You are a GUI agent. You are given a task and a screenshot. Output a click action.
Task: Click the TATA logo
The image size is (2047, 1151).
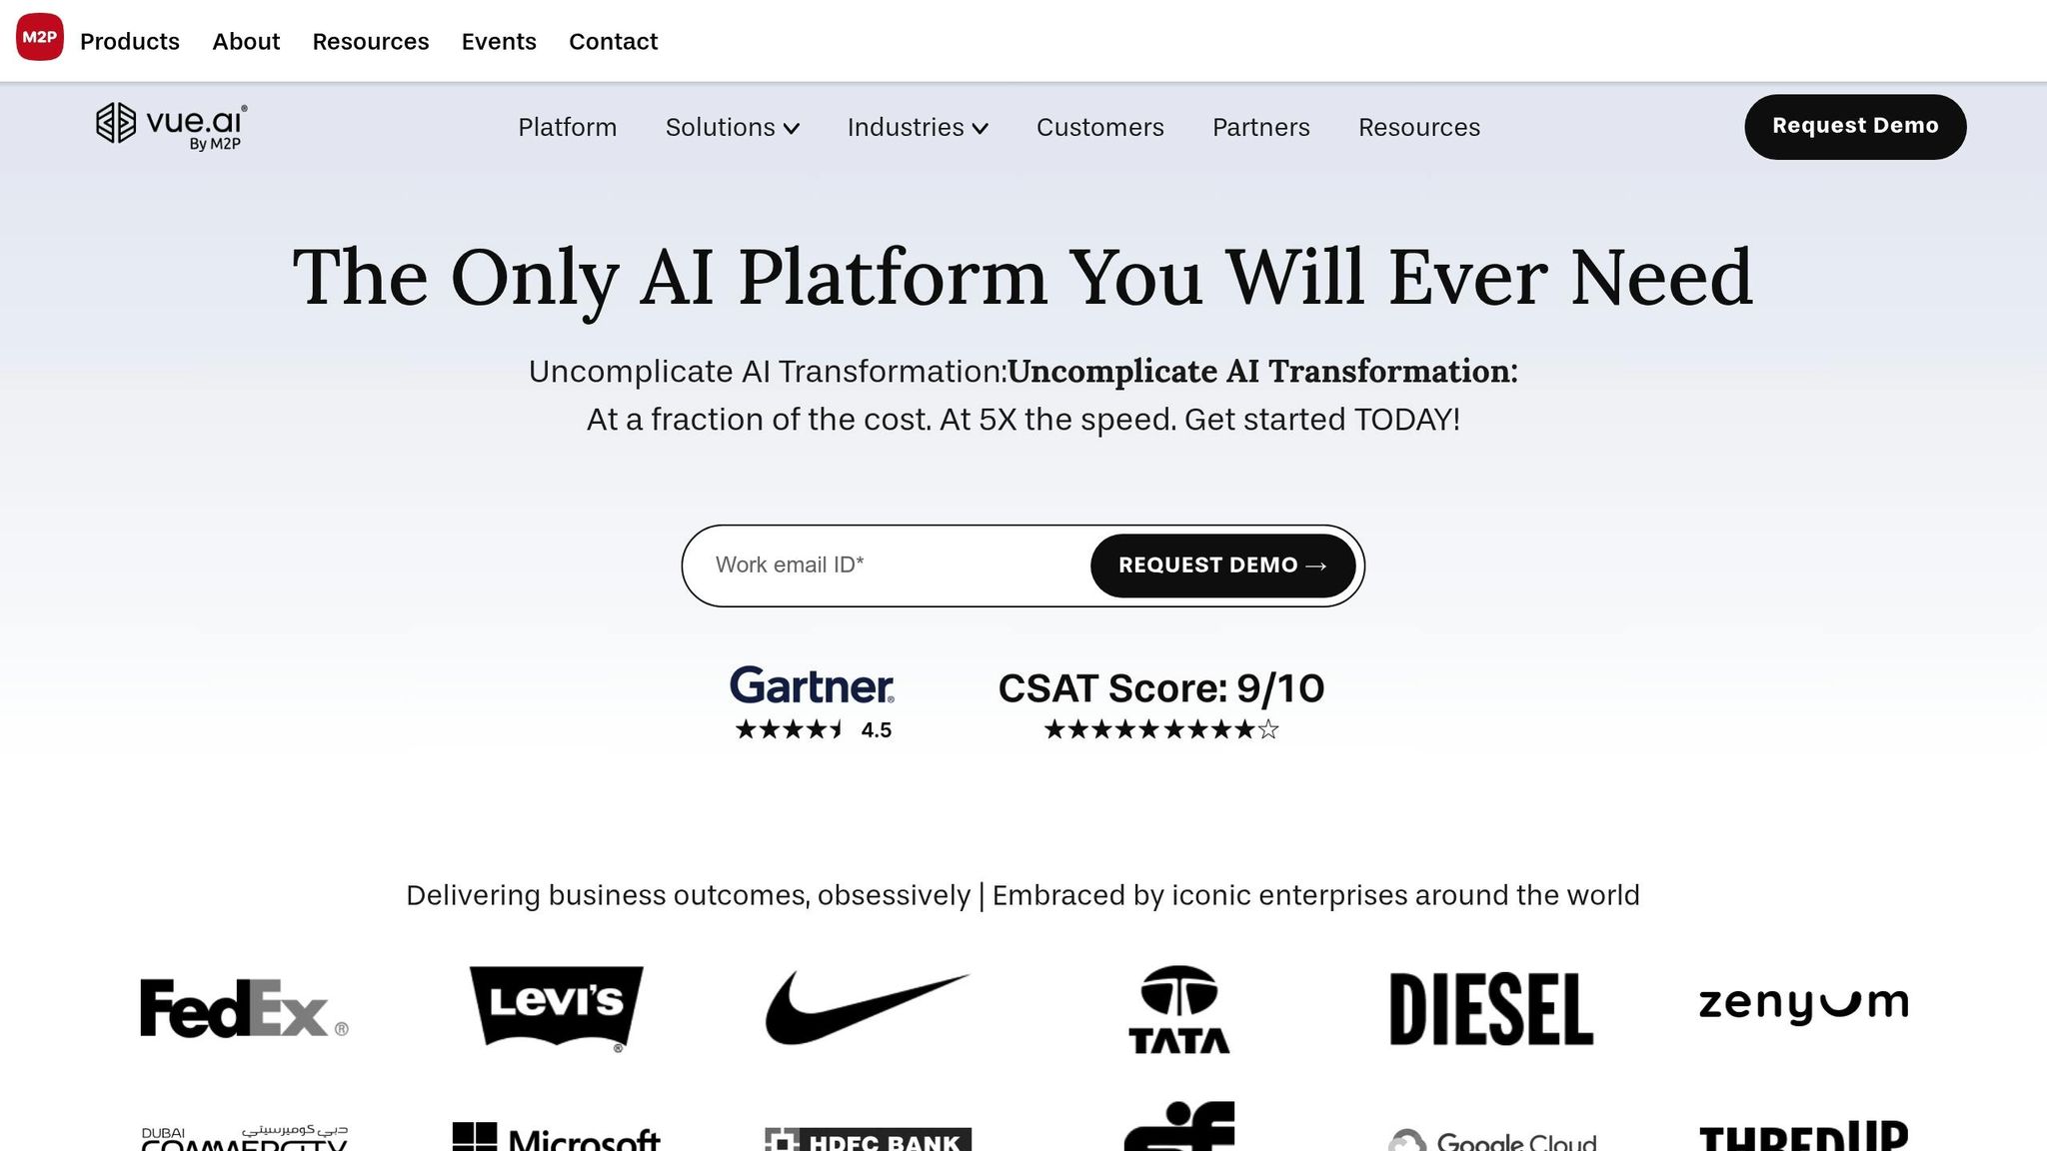coord(1178,1009)
